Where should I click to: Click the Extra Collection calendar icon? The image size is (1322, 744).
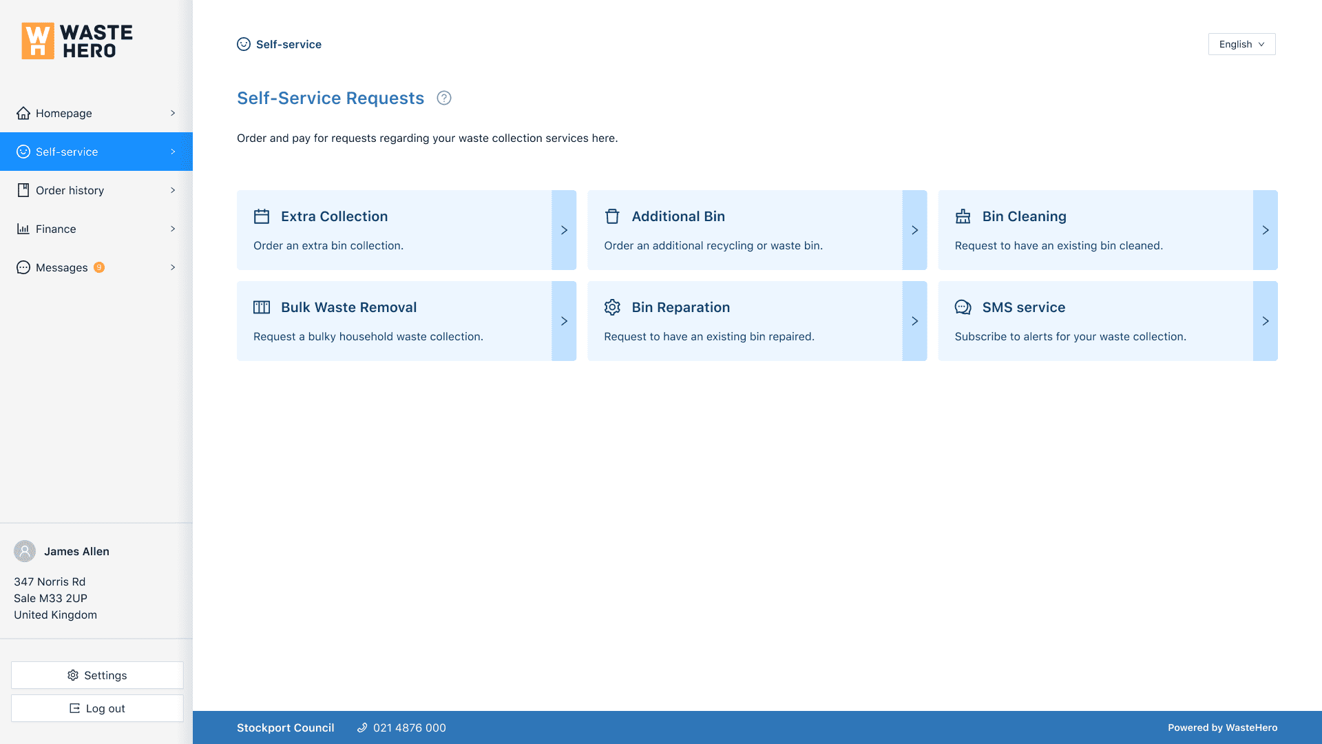tap(262, 216)
